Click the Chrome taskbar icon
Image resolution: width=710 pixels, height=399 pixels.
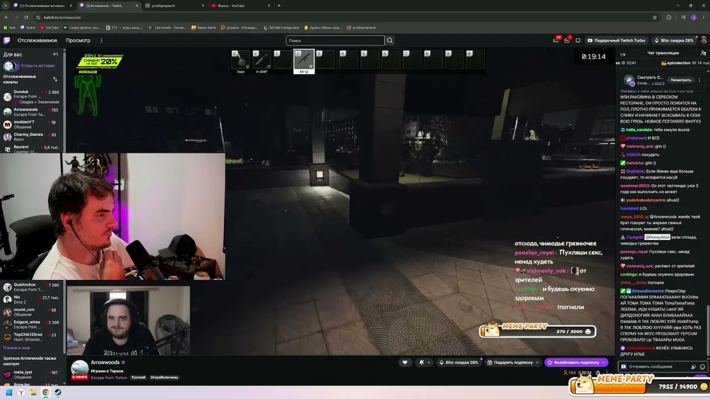click(45, 393)
